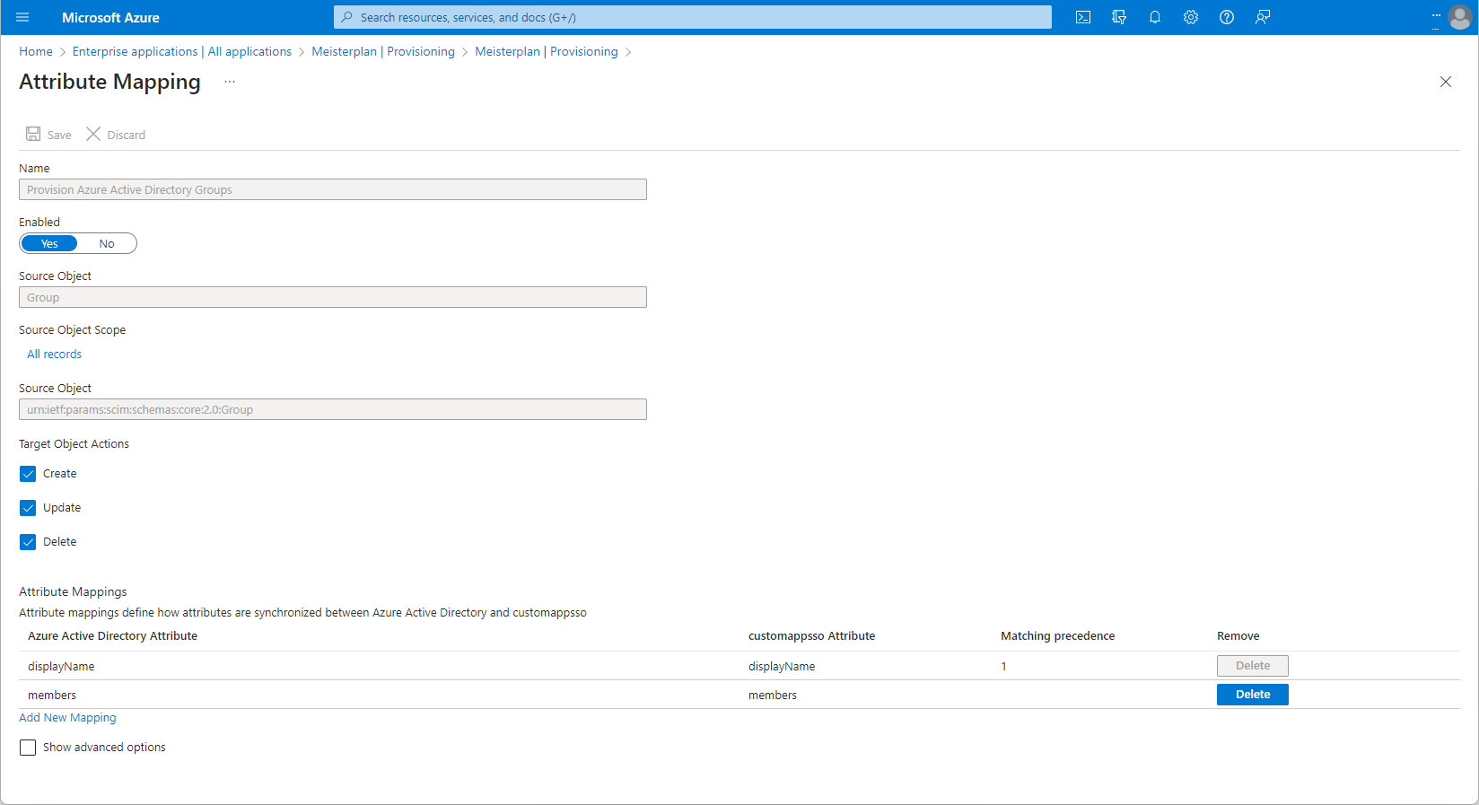
Task: Open the Directories and subscriptions filter icon
Action: pos(1119,17)
